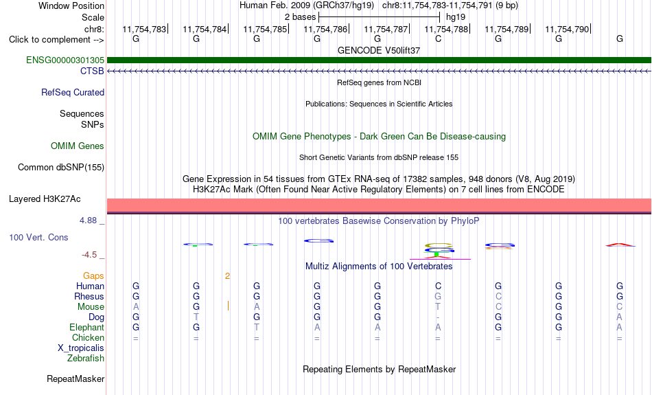The width and height of the screenshot is (652, 395).
Task: Click the Human row C base
Action: pos(438,286)
